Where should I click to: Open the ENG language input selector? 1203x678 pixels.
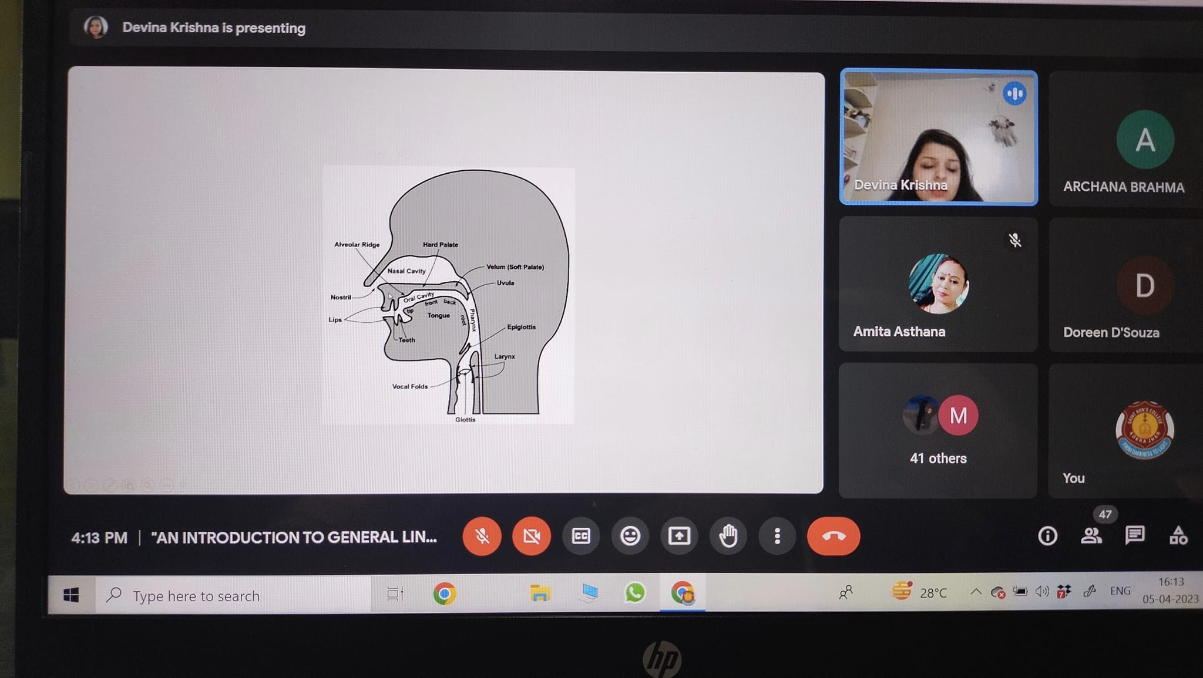tap(1120, 591)
